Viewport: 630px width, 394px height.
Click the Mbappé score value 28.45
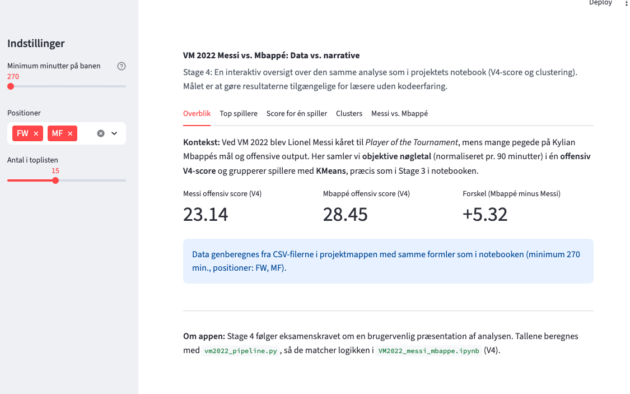click(x=345, y=214)
